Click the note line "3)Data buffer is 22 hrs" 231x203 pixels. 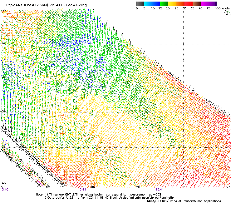pyautogui.click(x=110, y=198)
